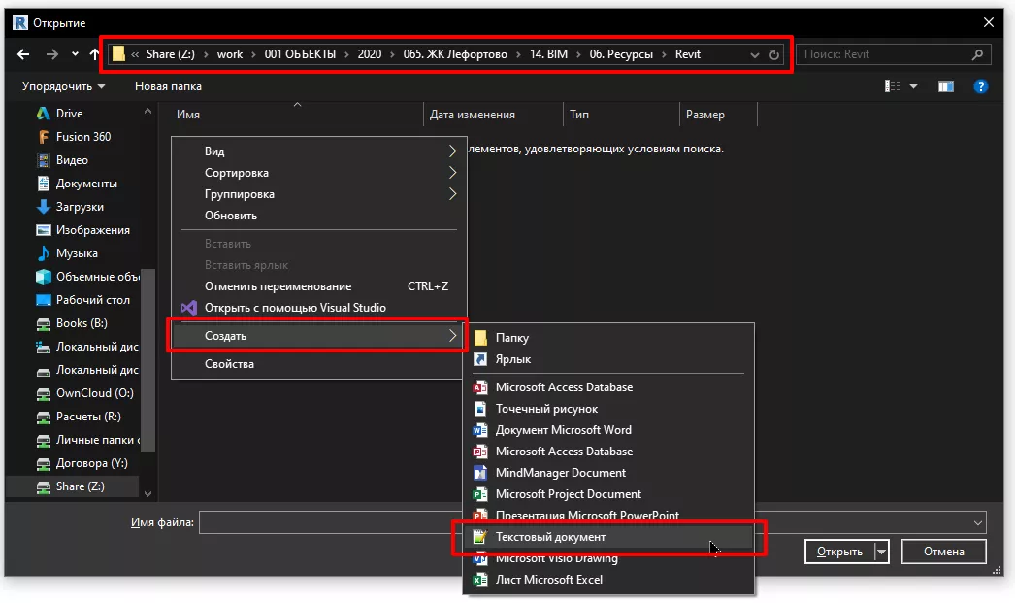The height and width of the screenshot is (603, 1015).
Task: Open the Упорядочить dropdown
Action: (x=63, y=86)
